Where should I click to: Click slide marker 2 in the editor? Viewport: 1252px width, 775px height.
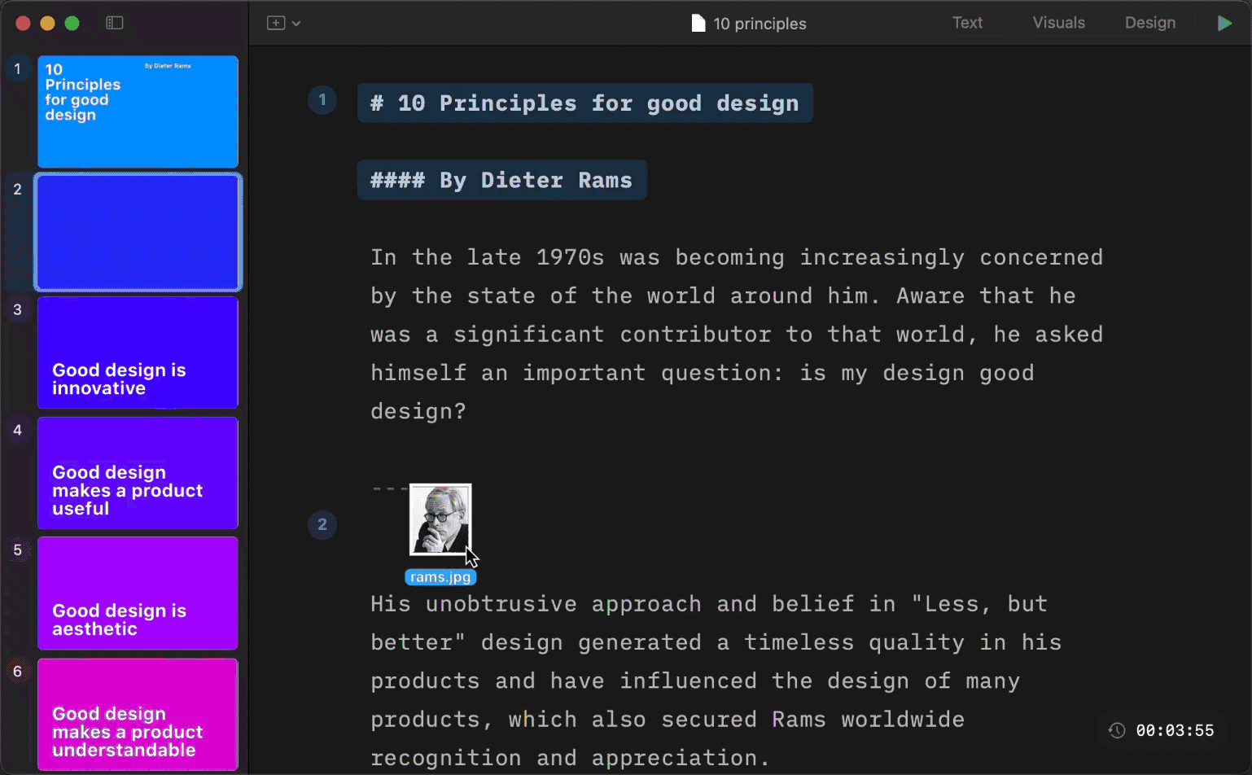pyautogui.click(x=322, y=524)
